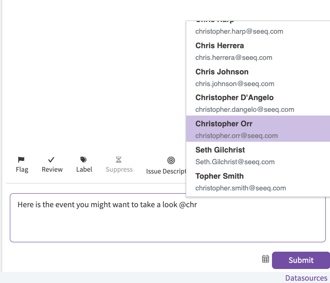
Task: Click the Suppress hourglass icon
Action: tap(119, 160)
